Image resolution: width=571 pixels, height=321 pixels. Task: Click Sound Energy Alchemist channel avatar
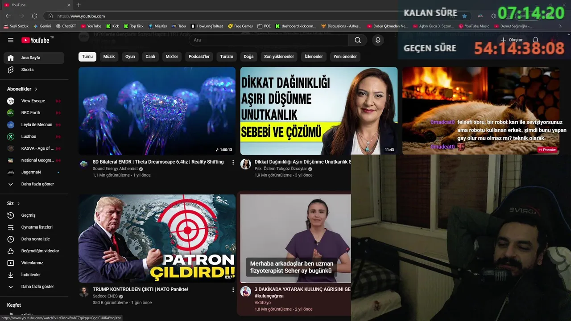click(x=84, y=164)
